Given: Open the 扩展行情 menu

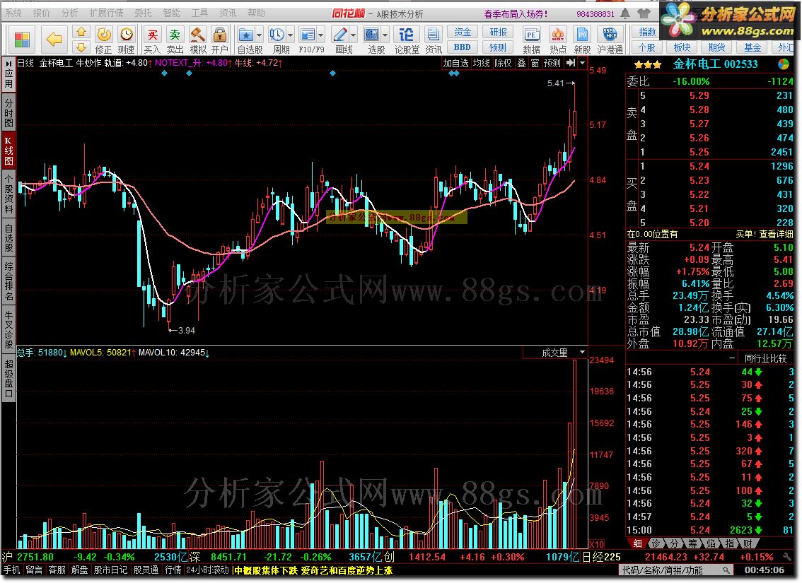Looking at the screenshot, I should point(106,13).
